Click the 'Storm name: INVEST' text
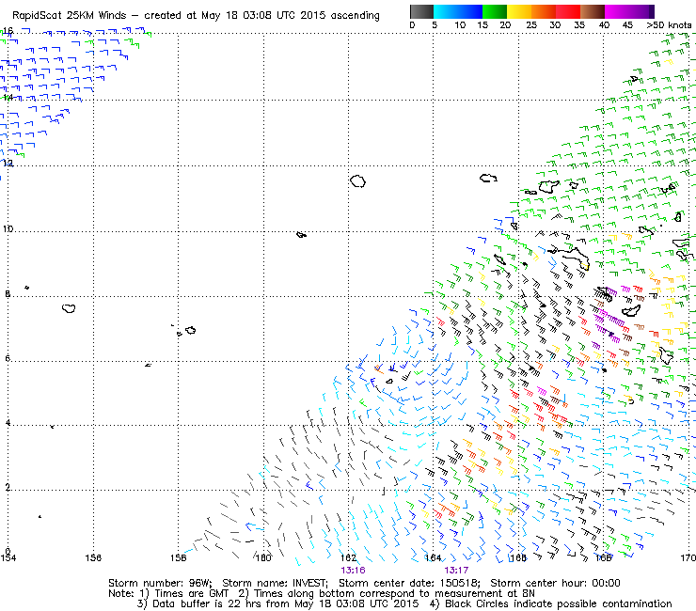The width and height of the screenshot is (696, 611). pos(275,583)
